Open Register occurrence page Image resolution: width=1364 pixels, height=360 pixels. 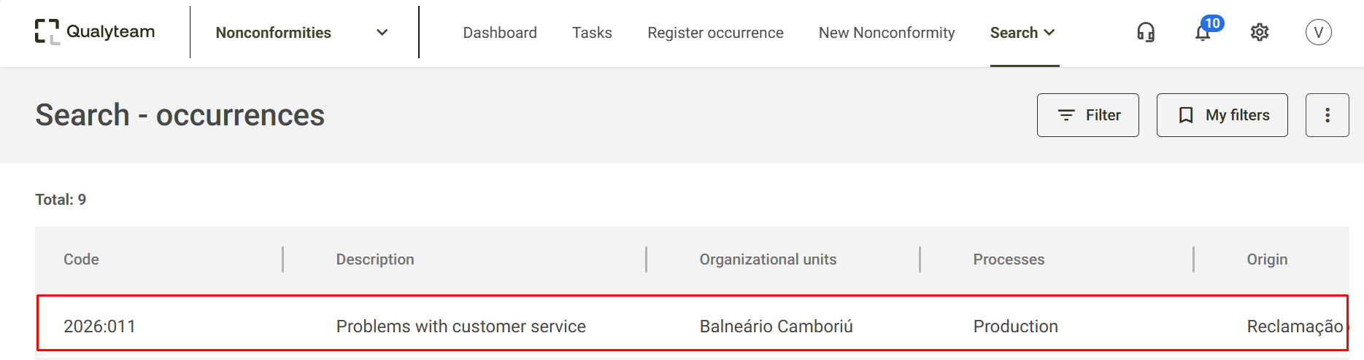(715, 33)
